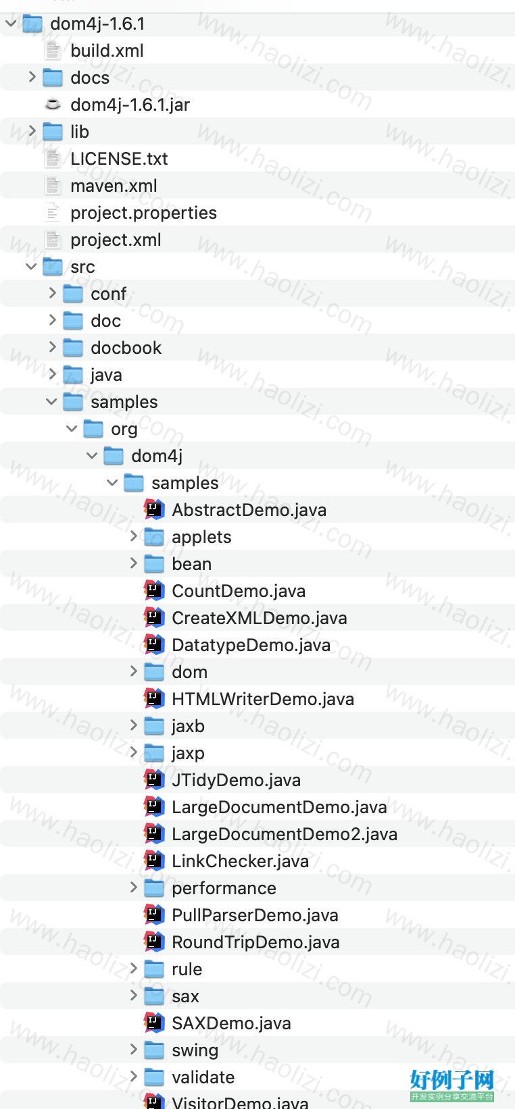Screen dimensions: 515x1109
Task: Expand the conf folder chevron
Action: click(52, 293)
